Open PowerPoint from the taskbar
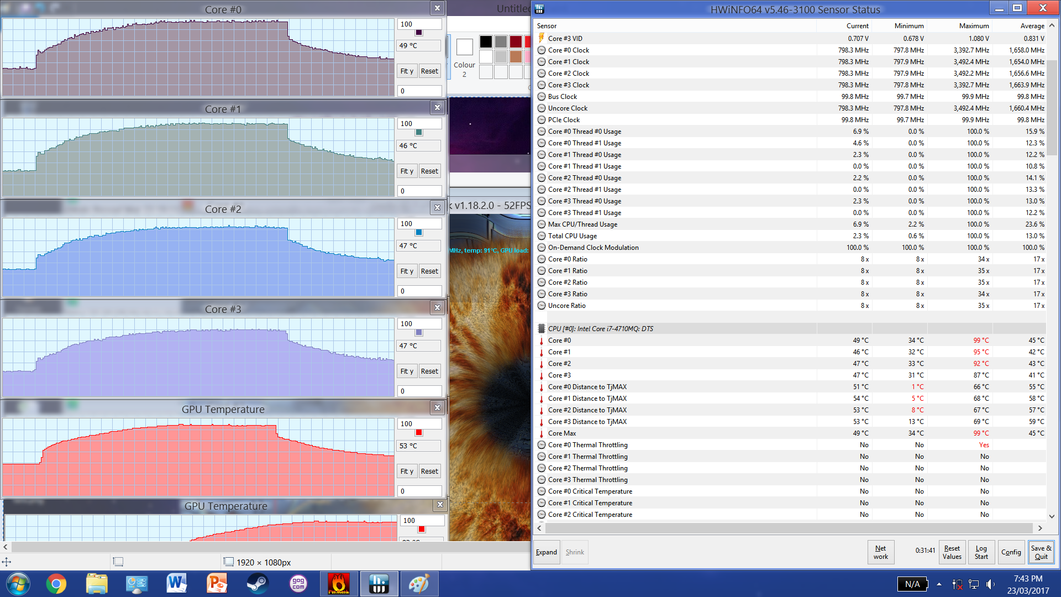This screenshot has height=597, width=1061. 217,584
